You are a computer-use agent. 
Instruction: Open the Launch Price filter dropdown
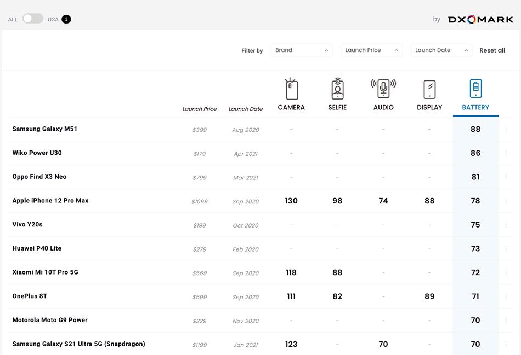[372, 50]
